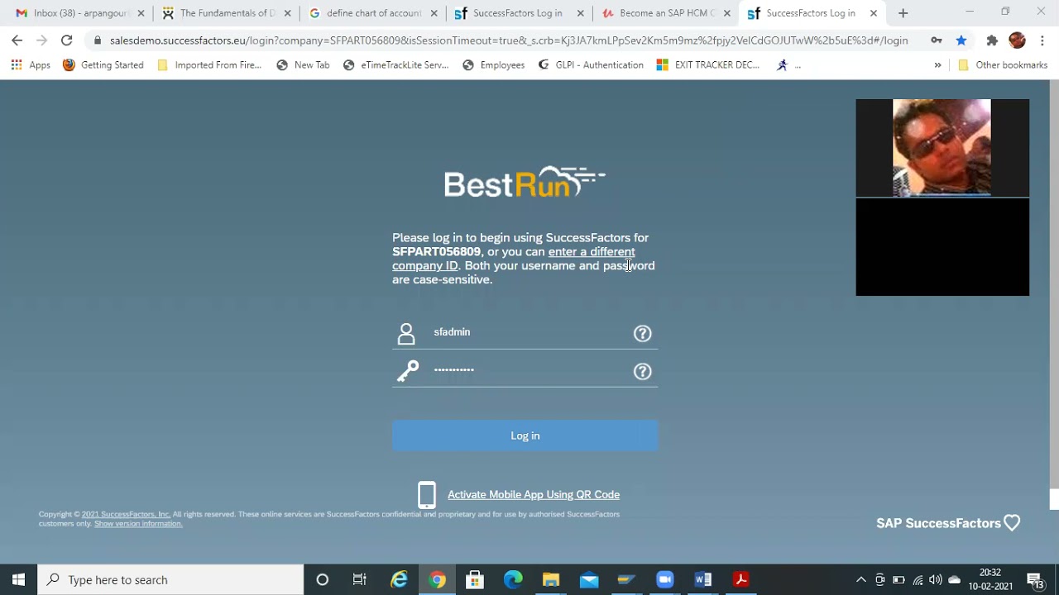Open the Getting Started bookmark

[x=103, y=65]
